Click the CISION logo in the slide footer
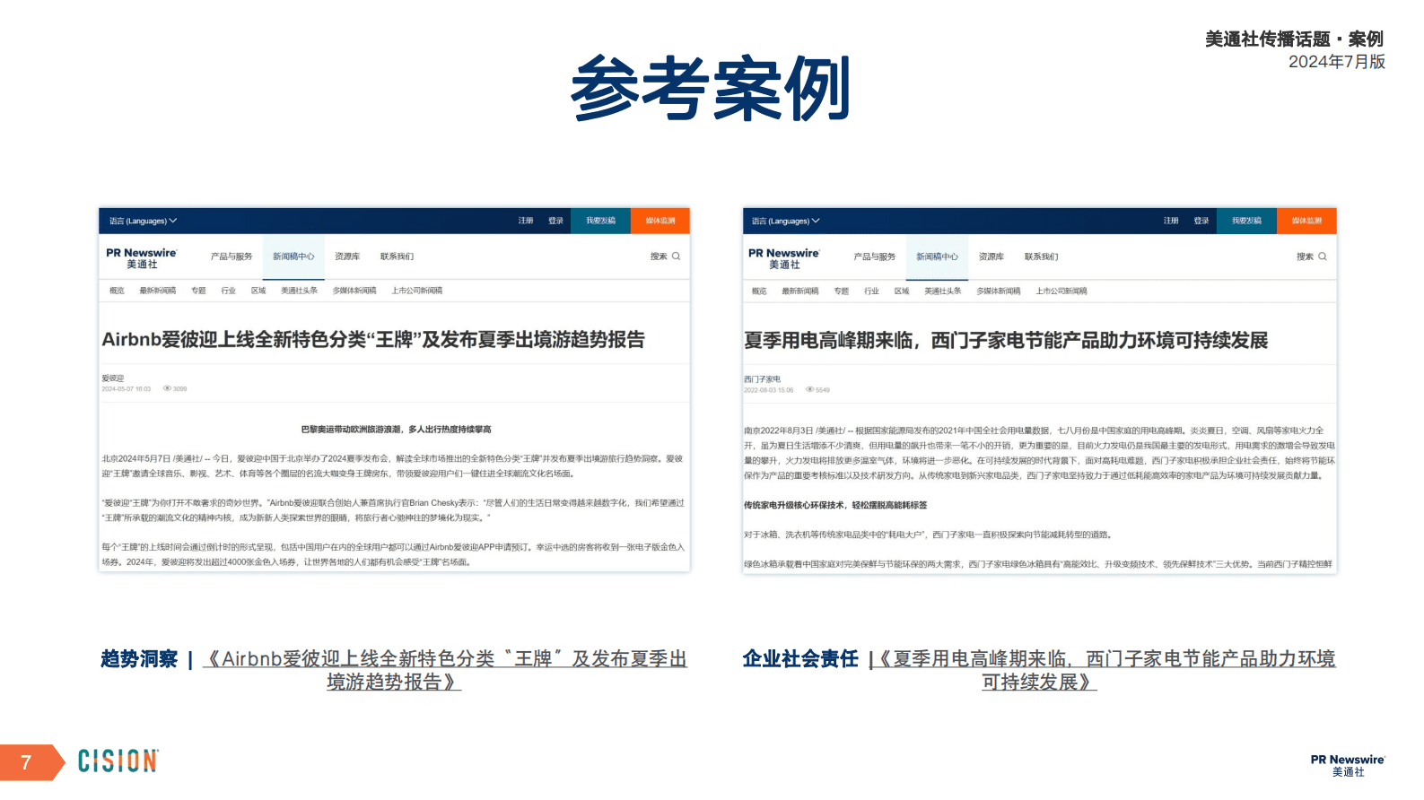Screen dimensions: 1424x800 [x=118, y=761]
